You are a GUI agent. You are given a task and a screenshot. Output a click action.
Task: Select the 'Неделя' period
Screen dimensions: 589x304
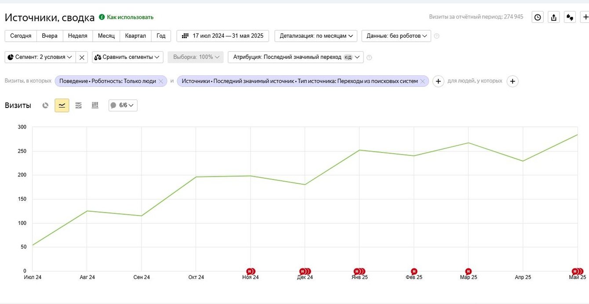coord(78,36)
